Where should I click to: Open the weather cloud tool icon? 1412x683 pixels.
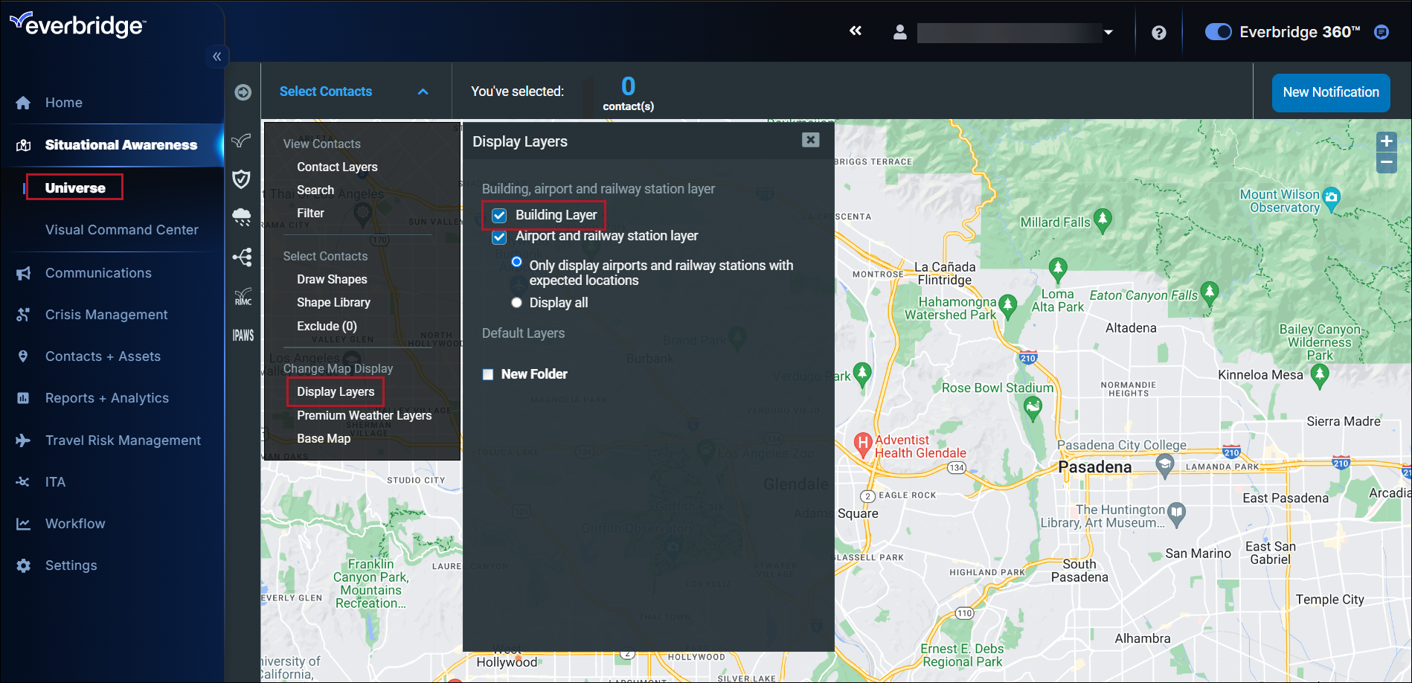point(242,217)
